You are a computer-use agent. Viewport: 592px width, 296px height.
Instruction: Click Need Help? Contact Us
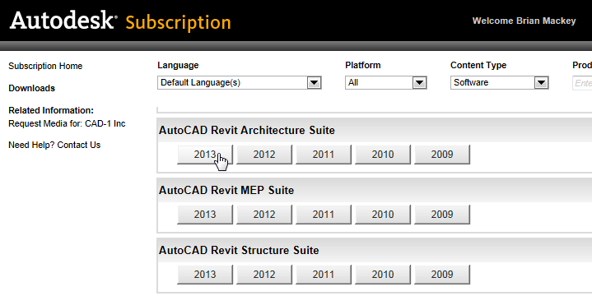[54, 145]
